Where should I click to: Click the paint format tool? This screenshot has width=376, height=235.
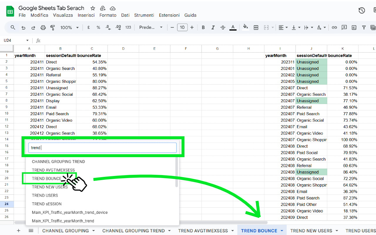(x=53, y=27)
